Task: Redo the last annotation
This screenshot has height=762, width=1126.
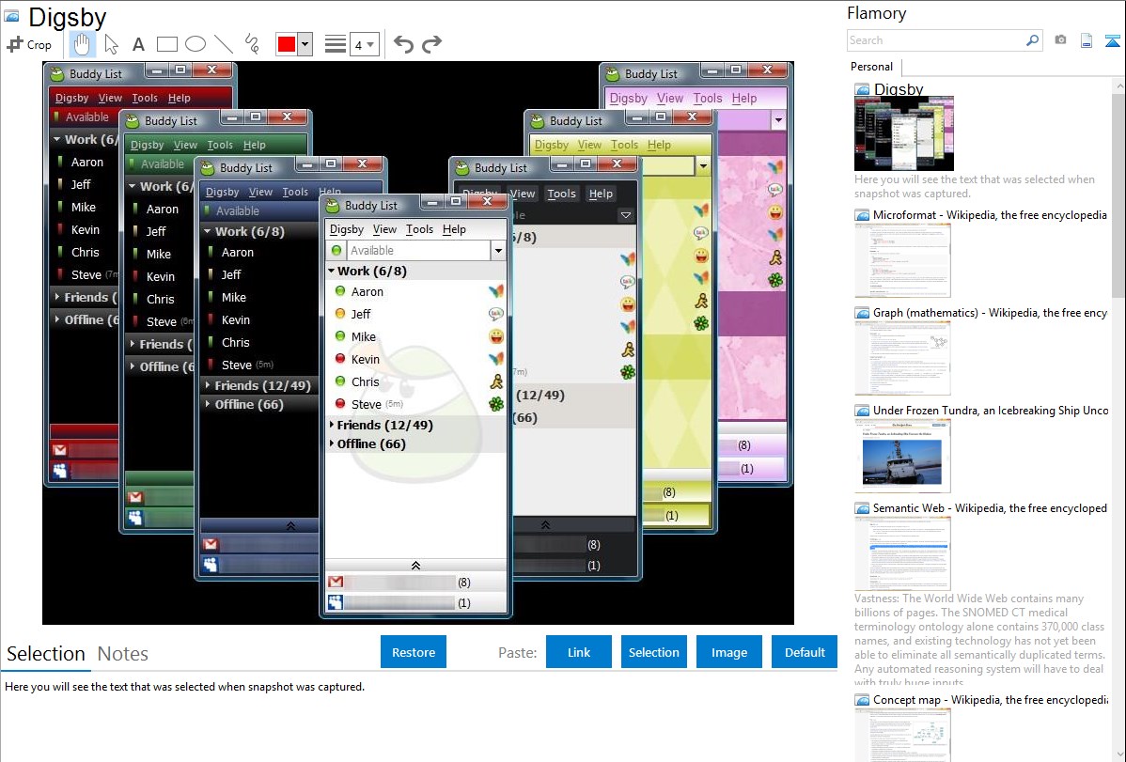Action: pyautogui.click(x=431, y=44)
